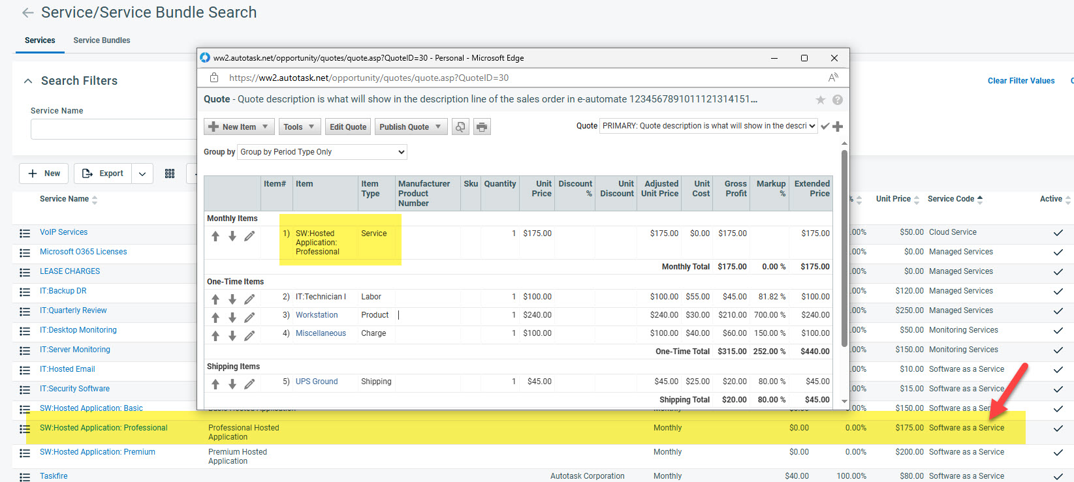Go back using the arrow beside Service/Service Bundle Search

pyautogui.click(x=27, y=12)
